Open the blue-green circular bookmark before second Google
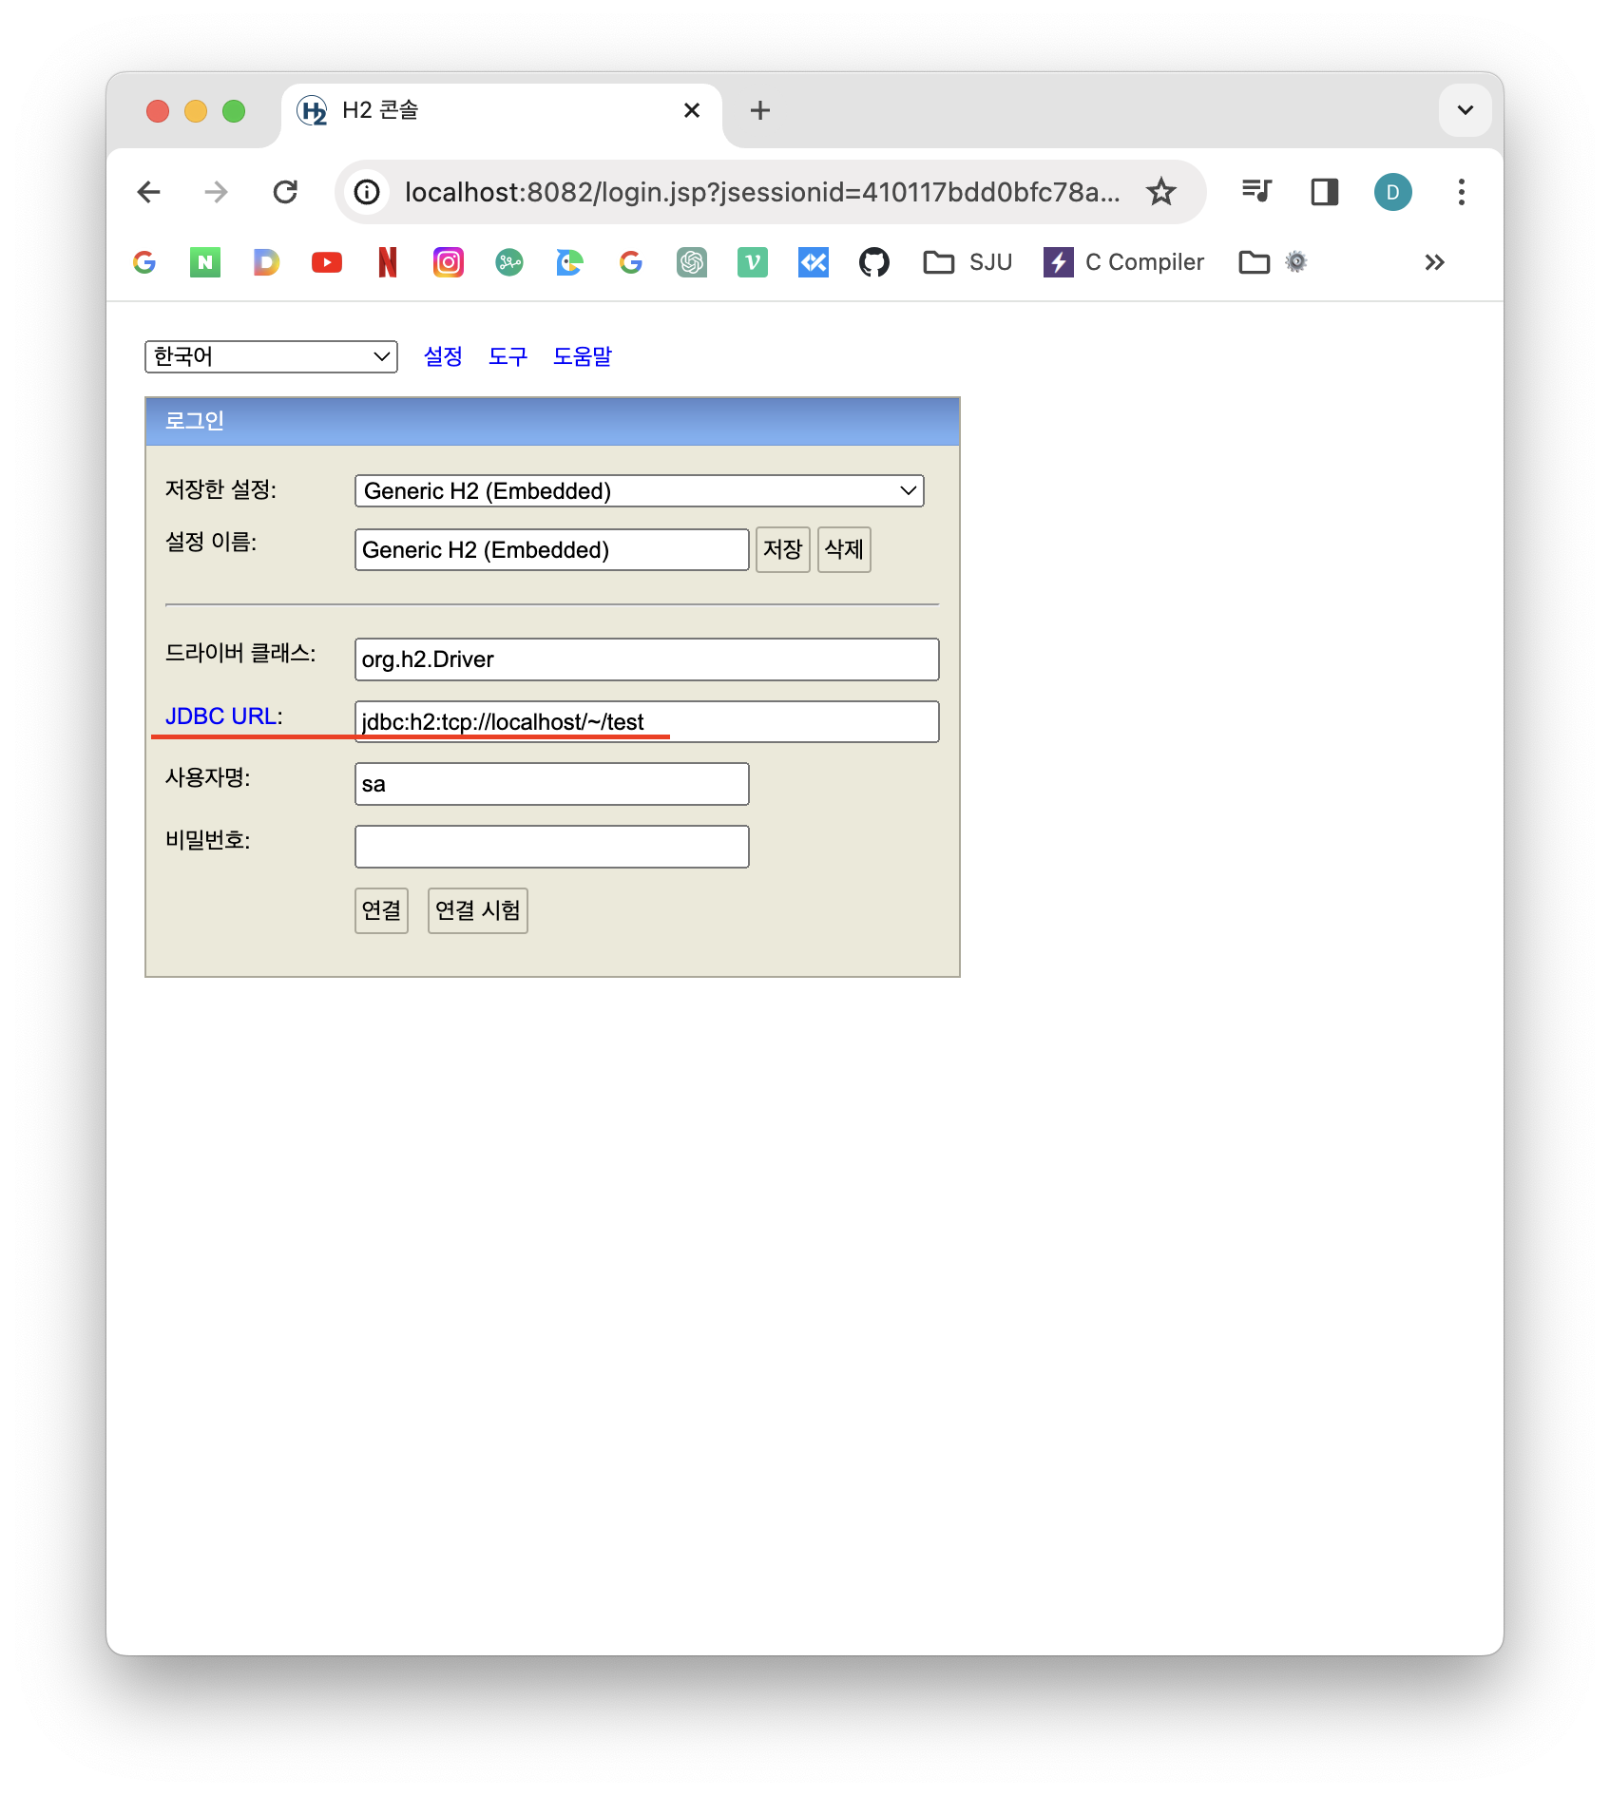The width and height of the screenshot is (1610, 1796). 570,262
